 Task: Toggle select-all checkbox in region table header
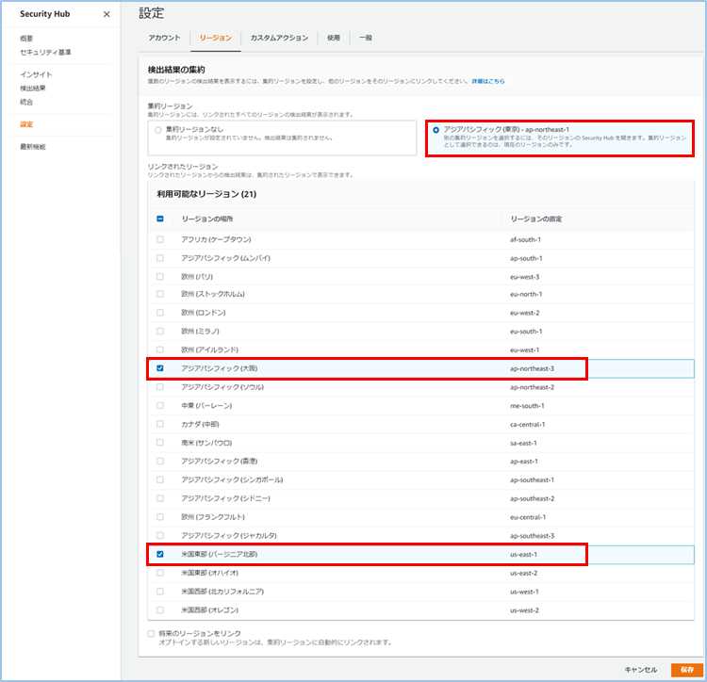pyautogui.click(x=160, y=219)
